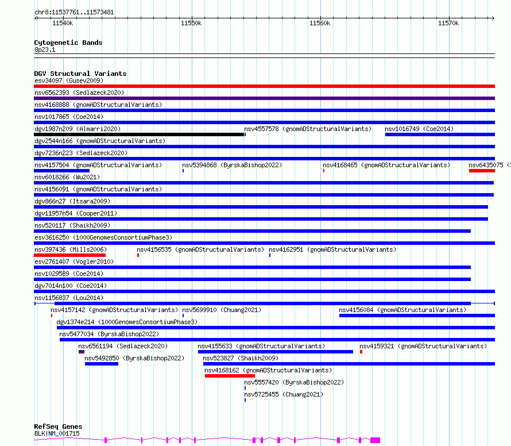The height and width of the screenshot is (446, 511).
Task: Open esv2761407 (Vogler2010) label
Action: (x=74, y=262)
